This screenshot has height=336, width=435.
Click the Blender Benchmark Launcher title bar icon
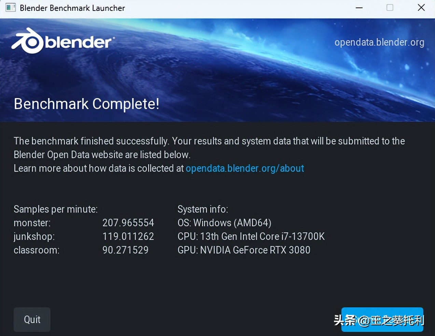11,7
